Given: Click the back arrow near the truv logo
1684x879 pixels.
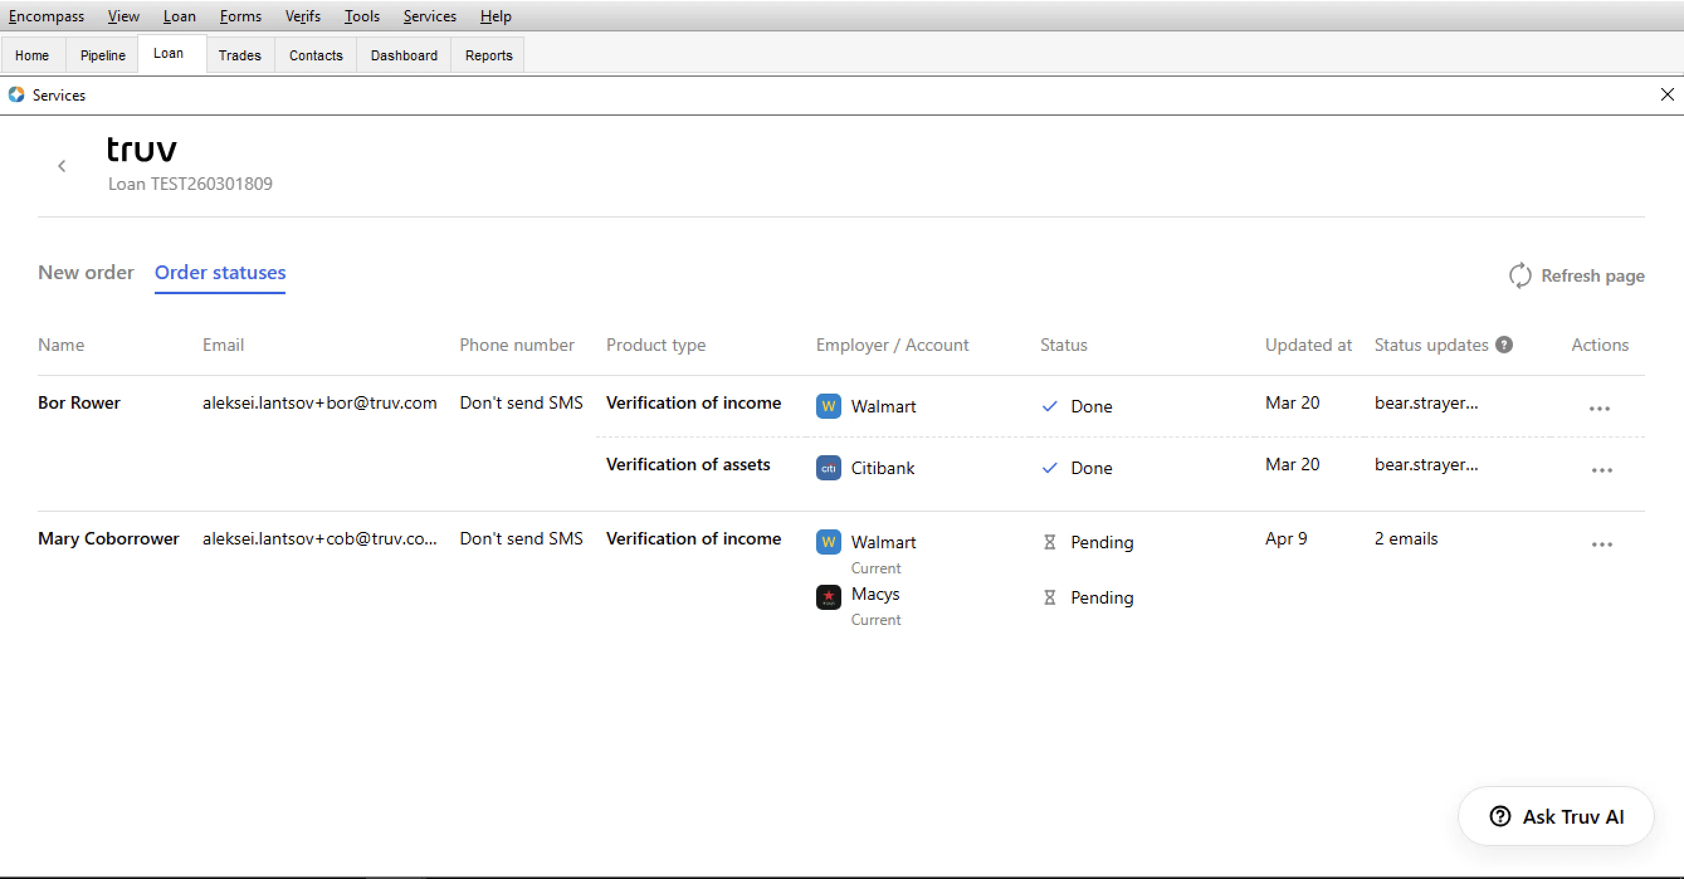Looking at the screenshot, I should click(62, 165).
